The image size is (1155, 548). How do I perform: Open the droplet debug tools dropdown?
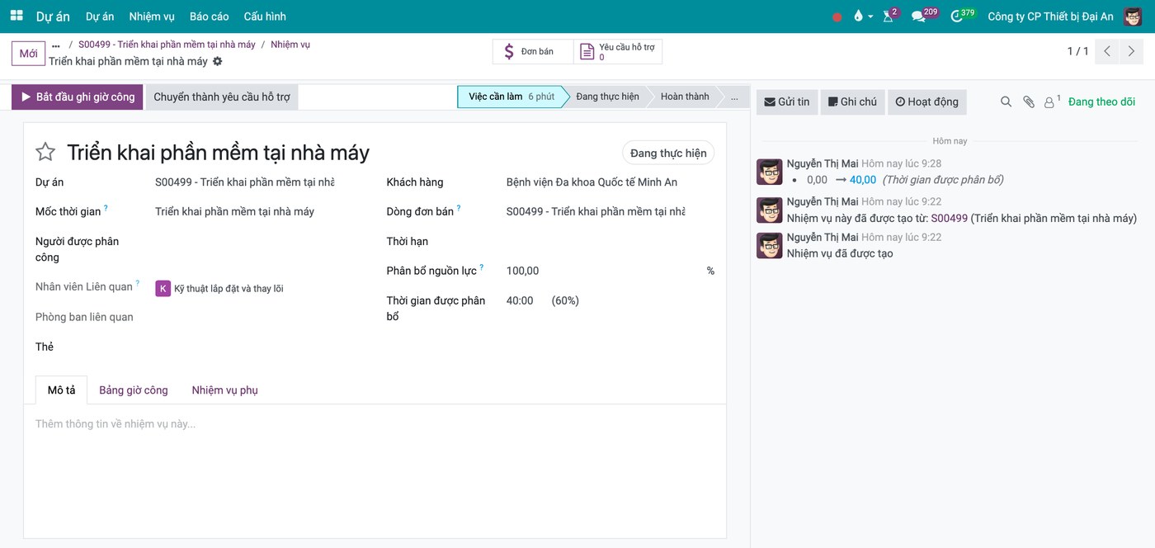[863, 17]
